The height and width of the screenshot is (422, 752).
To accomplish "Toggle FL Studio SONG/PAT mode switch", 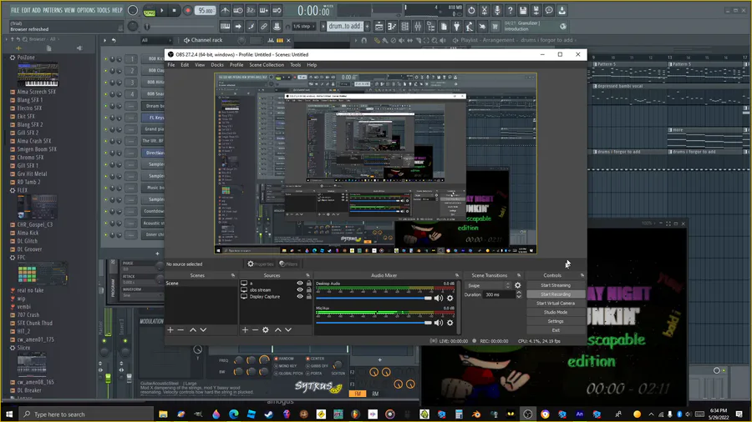I will click(150, 11).
